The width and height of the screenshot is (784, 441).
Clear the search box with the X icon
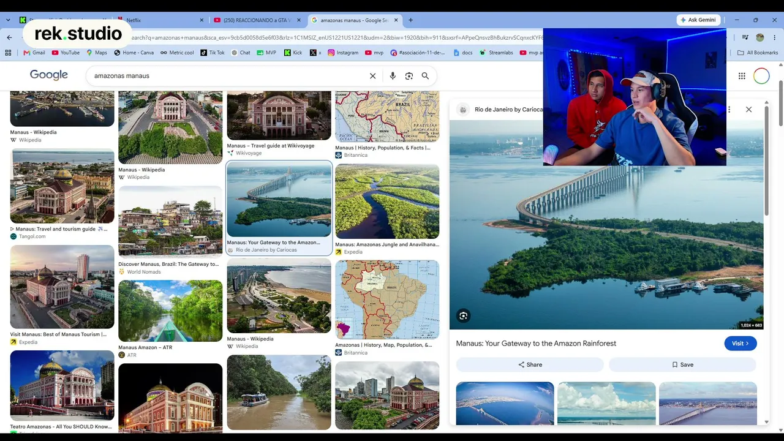(372, 76)
